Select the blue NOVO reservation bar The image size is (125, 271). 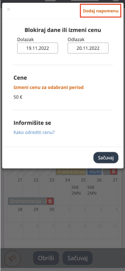94,171
